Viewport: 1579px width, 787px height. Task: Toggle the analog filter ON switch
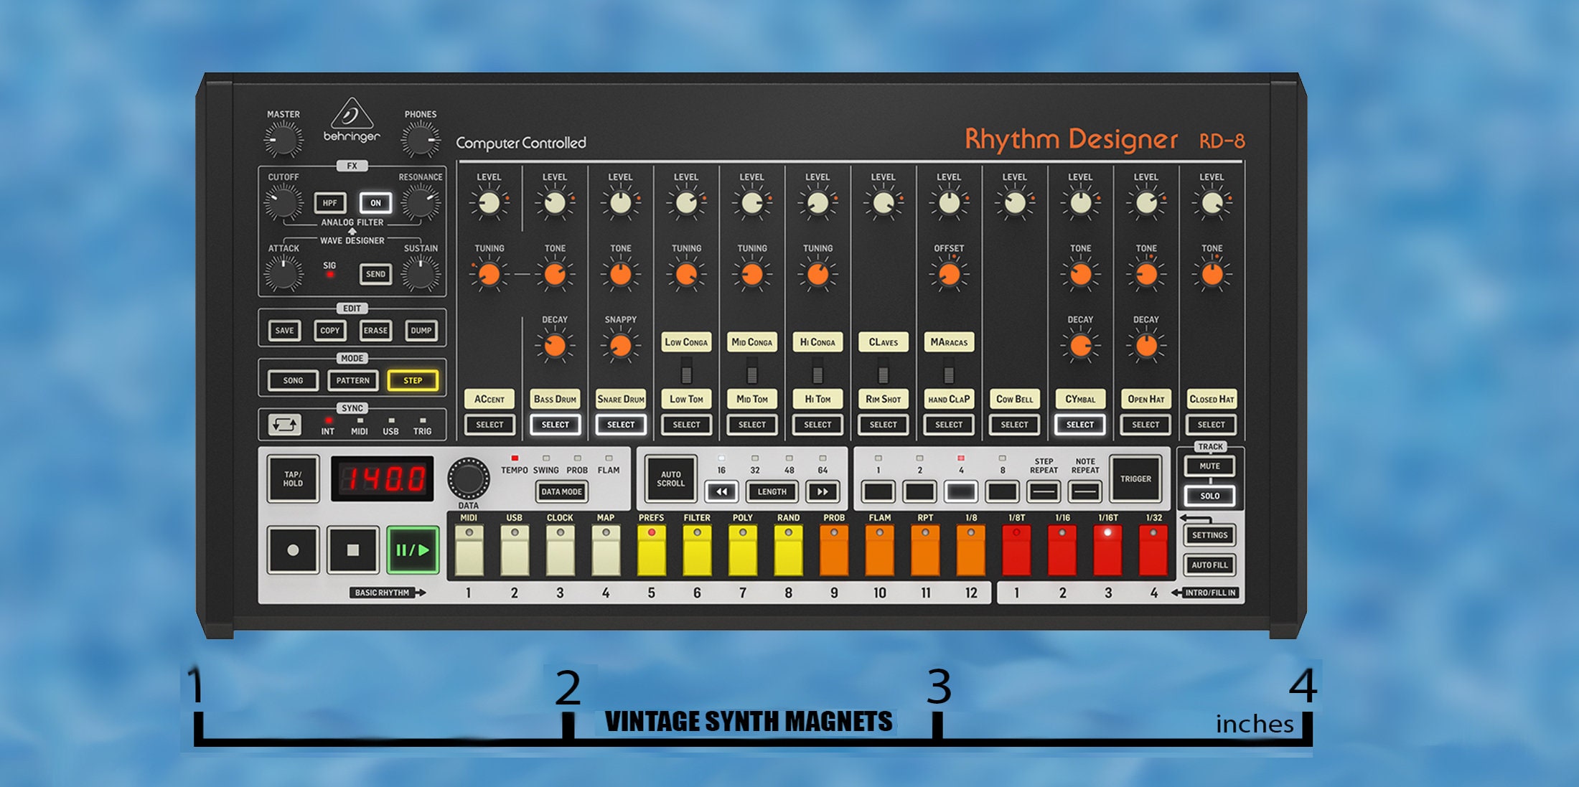tap(375, 203)
